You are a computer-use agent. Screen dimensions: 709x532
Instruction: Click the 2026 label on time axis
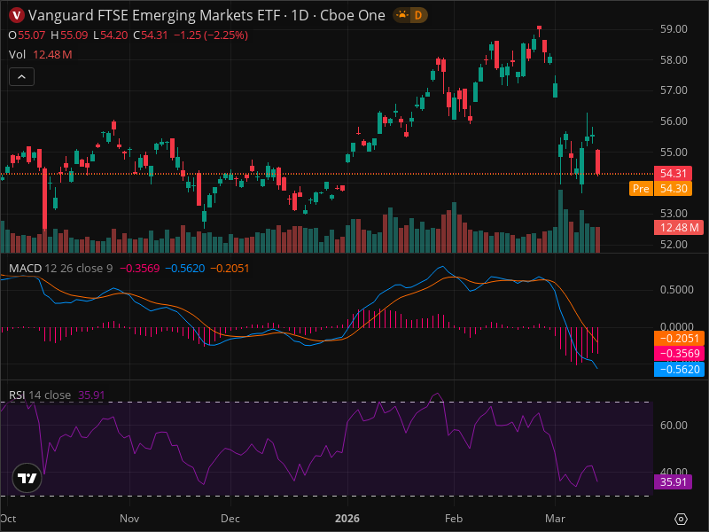[347, 519]
